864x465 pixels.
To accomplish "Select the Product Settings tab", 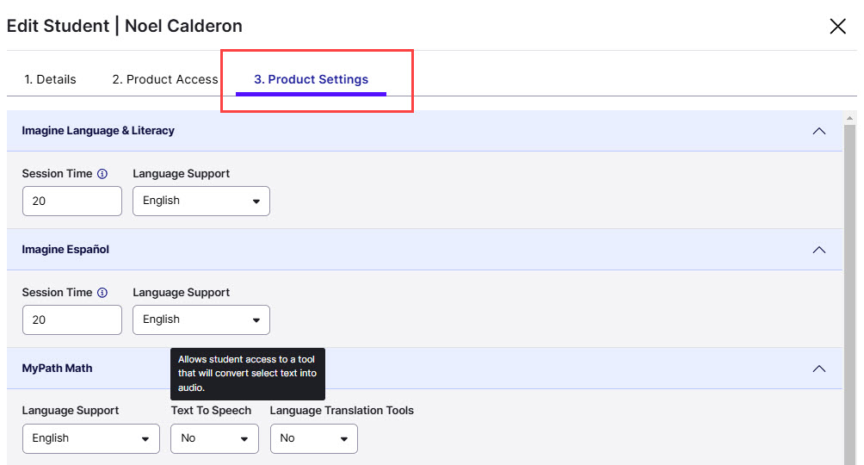I will 311,79.
